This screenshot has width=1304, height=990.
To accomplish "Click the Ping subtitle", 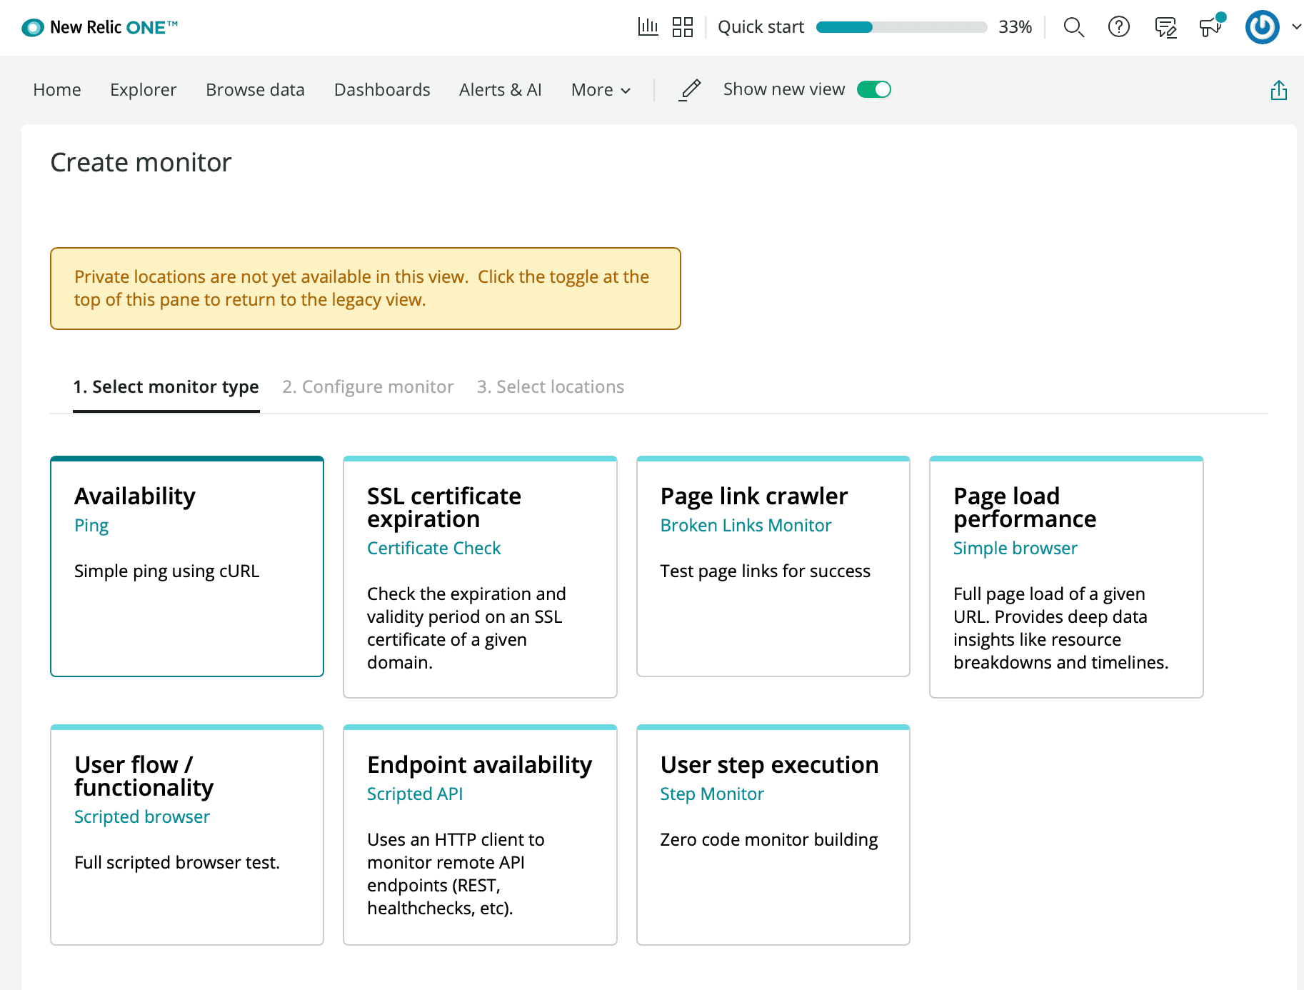I will point(91,526).
